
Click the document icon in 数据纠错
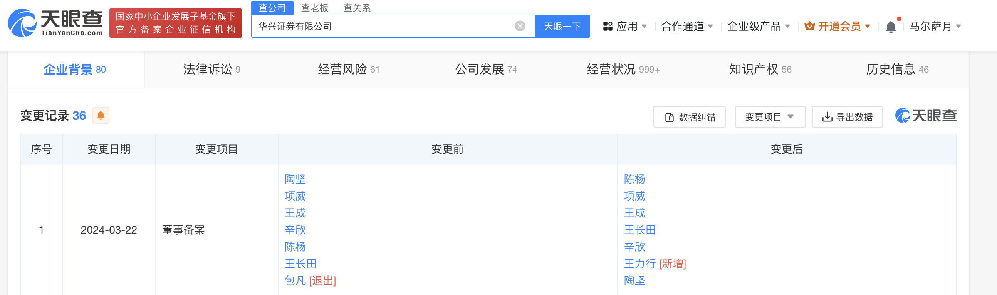(669, 118)
